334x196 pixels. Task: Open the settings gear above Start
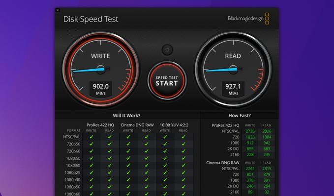167,50
